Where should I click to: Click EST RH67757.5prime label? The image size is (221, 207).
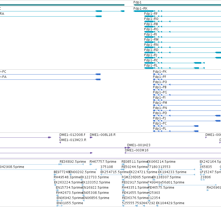103,162
